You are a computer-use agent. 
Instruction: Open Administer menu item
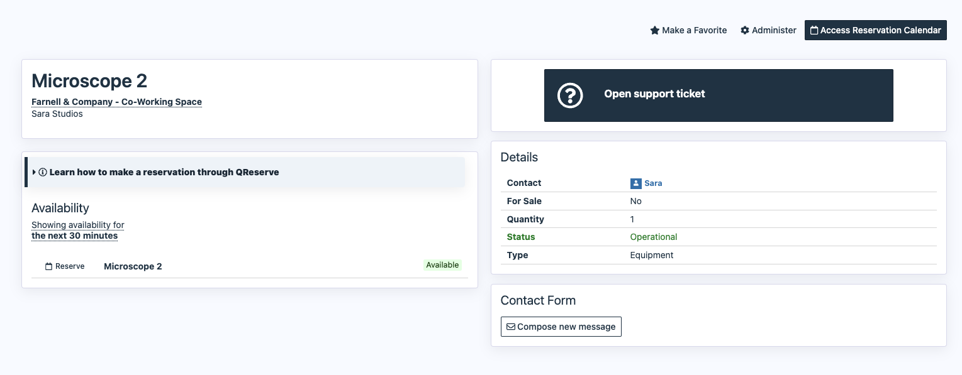point(774,30)
